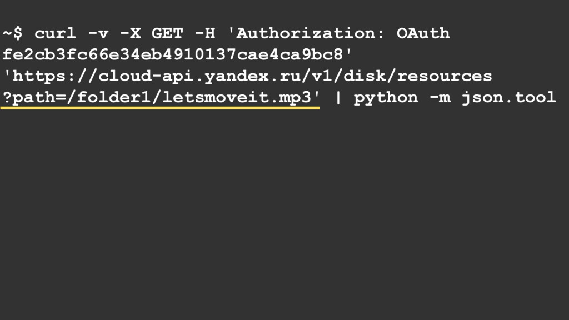569x320 pixels.
Task: Click the curl command word
Action: point(55,33)
